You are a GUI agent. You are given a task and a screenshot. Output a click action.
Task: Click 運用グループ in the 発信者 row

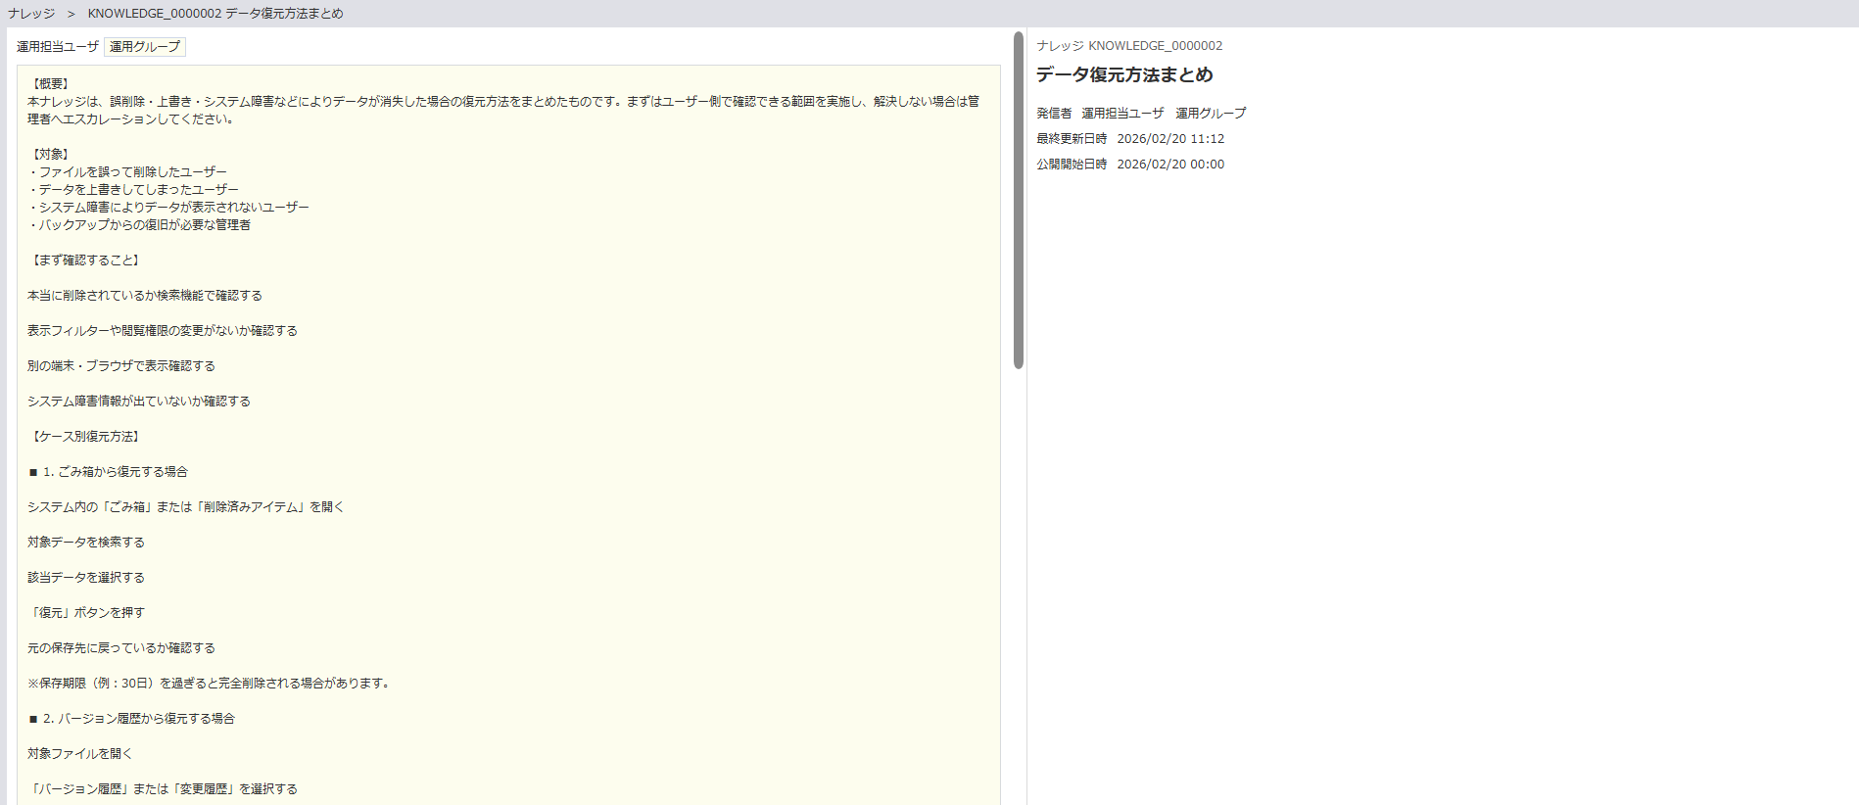click(1211, 114)
